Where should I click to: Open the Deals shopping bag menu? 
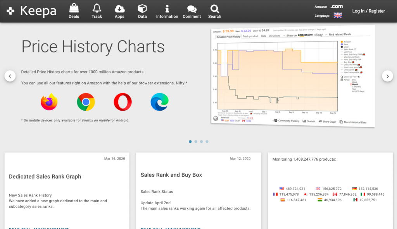[74, 11]
